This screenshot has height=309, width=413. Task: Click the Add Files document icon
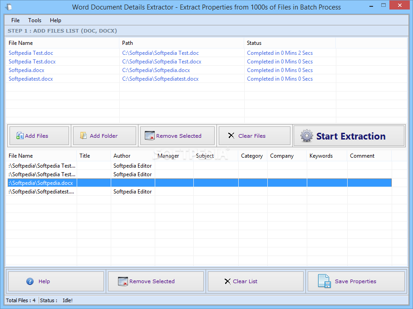(20, 135)
